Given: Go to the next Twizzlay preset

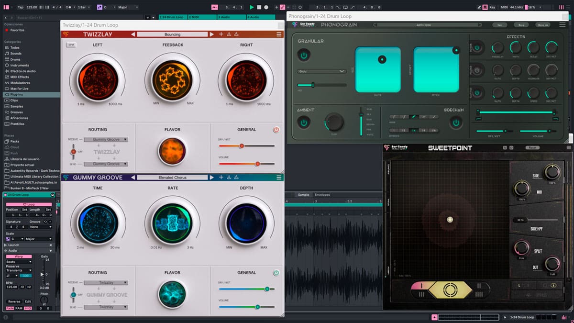Looking at the screenshot, I should pos(211,34).
